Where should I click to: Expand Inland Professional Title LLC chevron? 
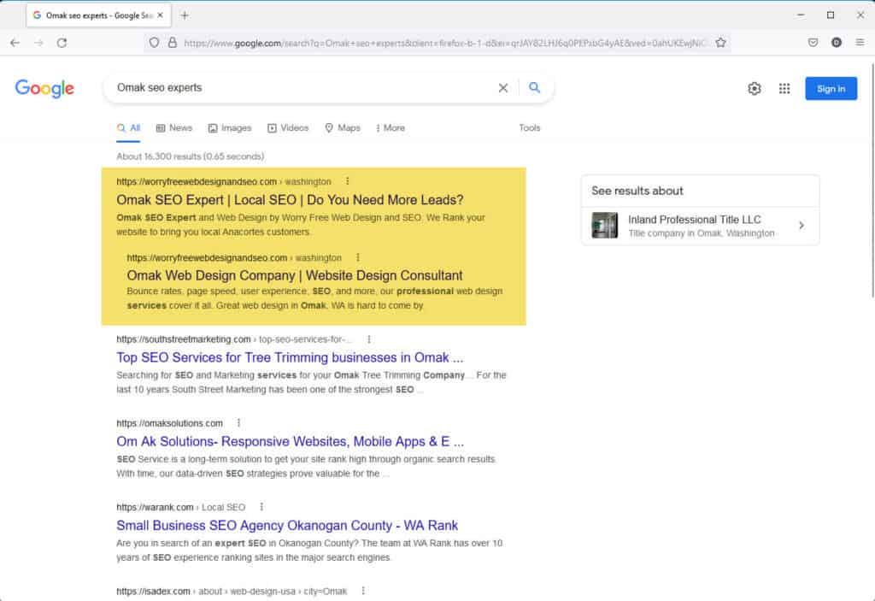point(802,226)
